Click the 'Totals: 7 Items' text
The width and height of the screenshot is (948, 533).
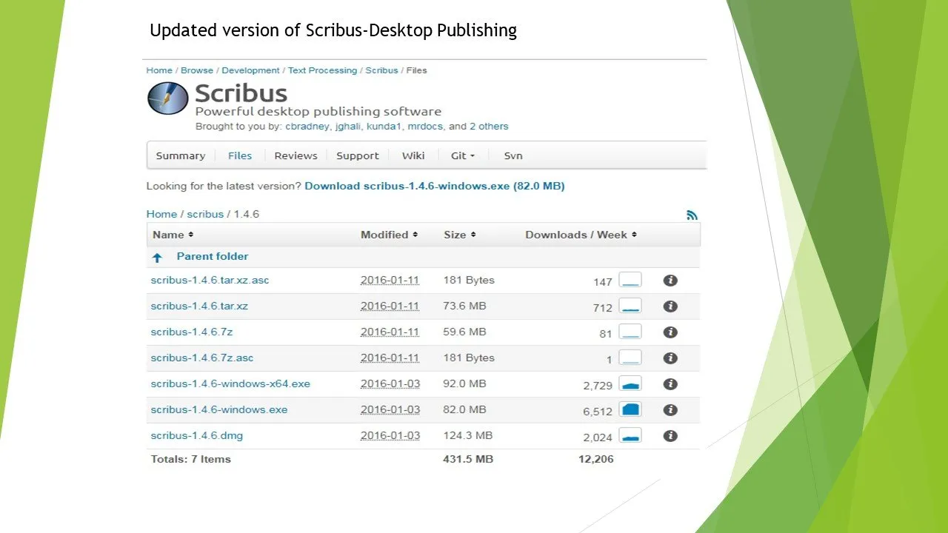[x=190, y=459]
